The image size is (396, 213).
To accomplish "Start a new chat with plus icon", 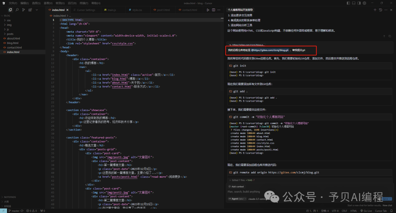I will (x=375, y=10).
